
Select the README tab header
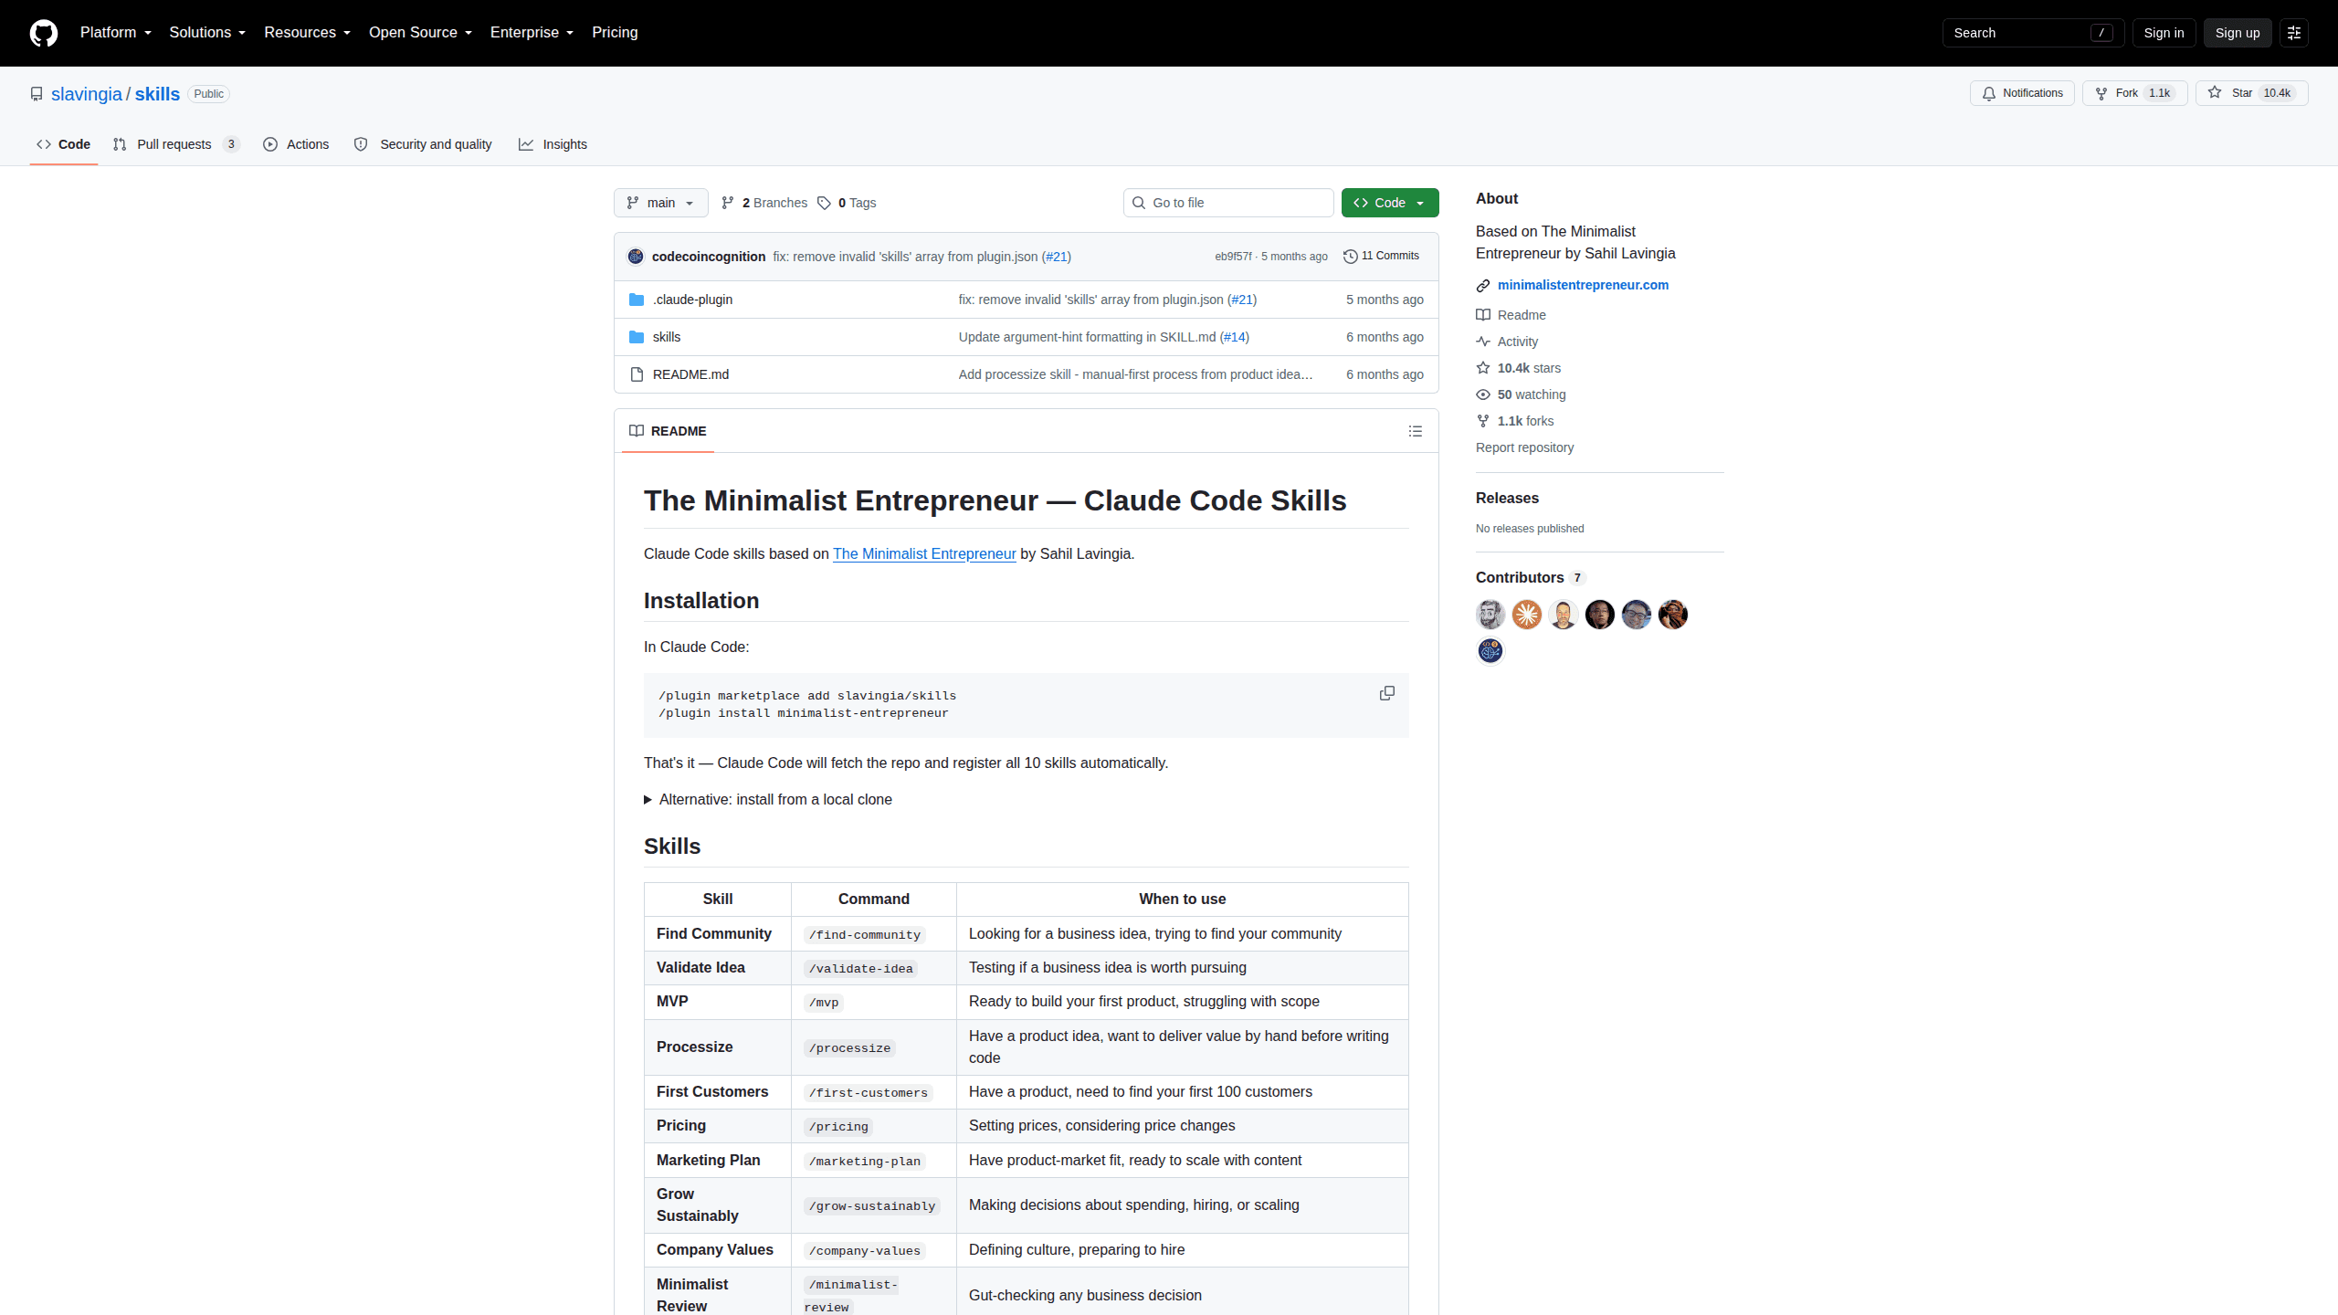click(668, 431)
